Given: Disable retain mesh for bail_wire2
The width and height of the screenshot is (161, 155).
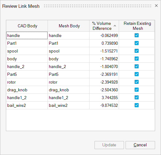Looking at the screenshot, I should pyautogui.click(x=136, y=105).
